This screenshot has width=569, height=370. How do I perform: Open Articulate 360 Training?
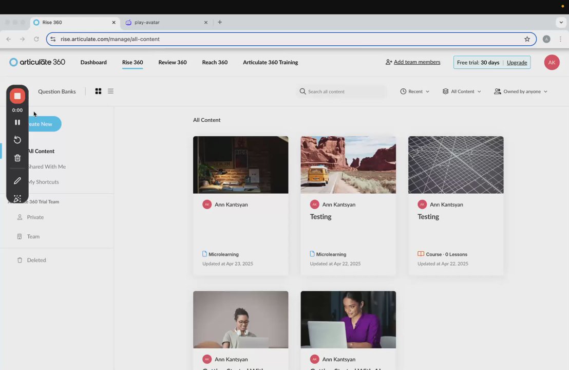[x=270, y=63]
